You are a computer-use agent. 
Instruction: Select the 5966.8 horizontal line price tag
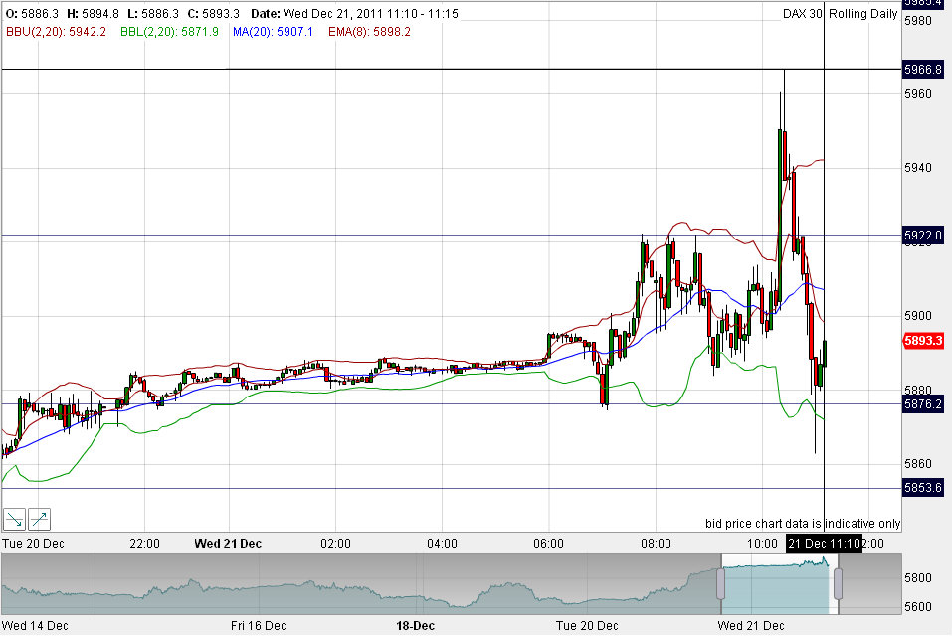(923, 70)
